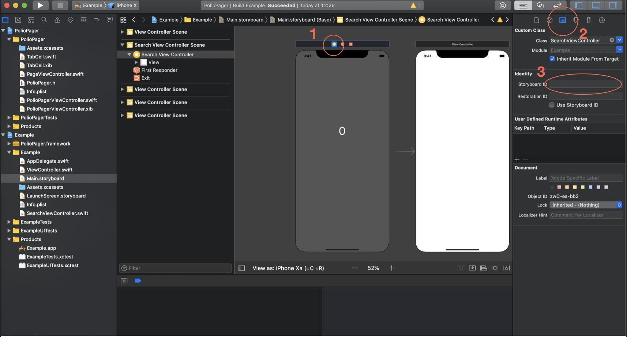Open the Class dropdown list

click(619, 40)
